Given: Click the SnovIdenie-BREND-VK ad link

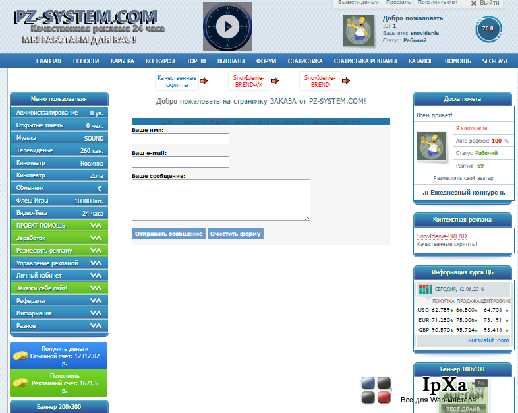Looking at the screenshot, I should coord(248,81).
